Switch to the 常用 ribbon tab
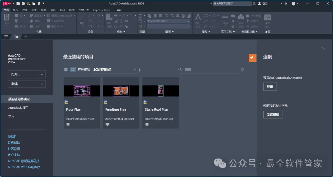 tap(6, 10)
